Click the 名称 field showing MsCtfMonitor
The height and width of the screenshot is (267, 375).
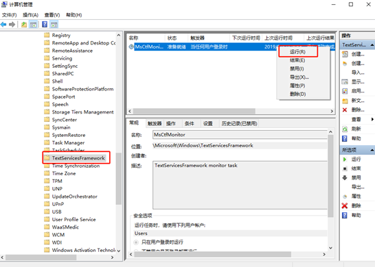pos(240,135)
